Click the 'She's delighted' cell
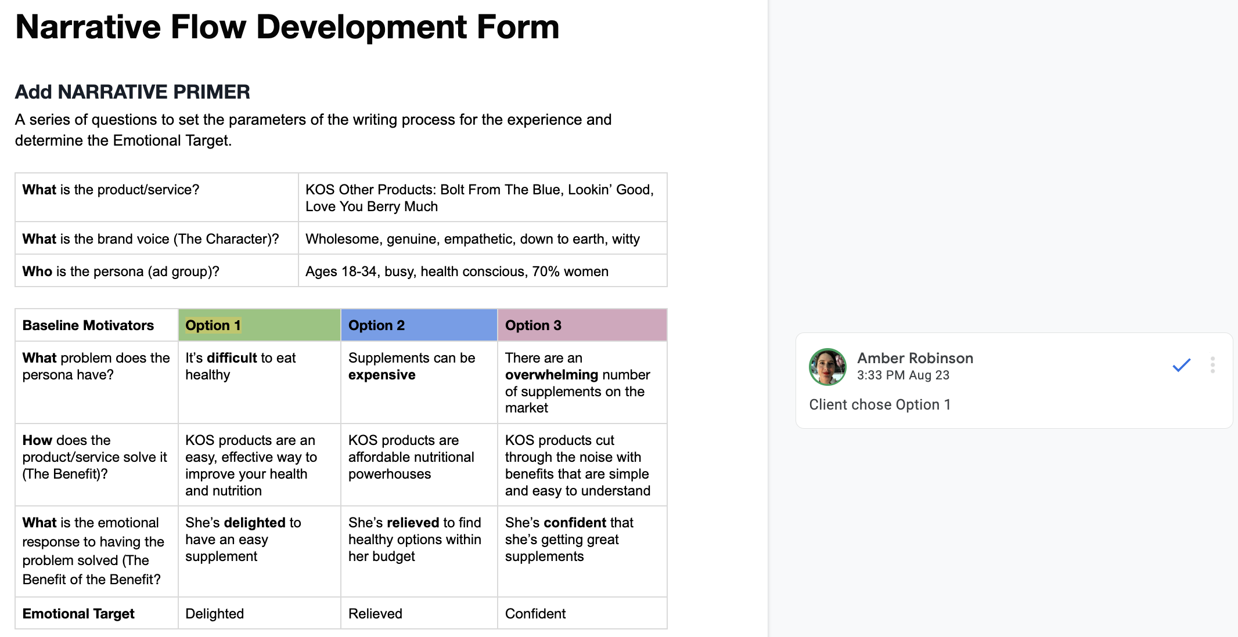This screenshot has height=637, width=1238. tap(259, 551)
